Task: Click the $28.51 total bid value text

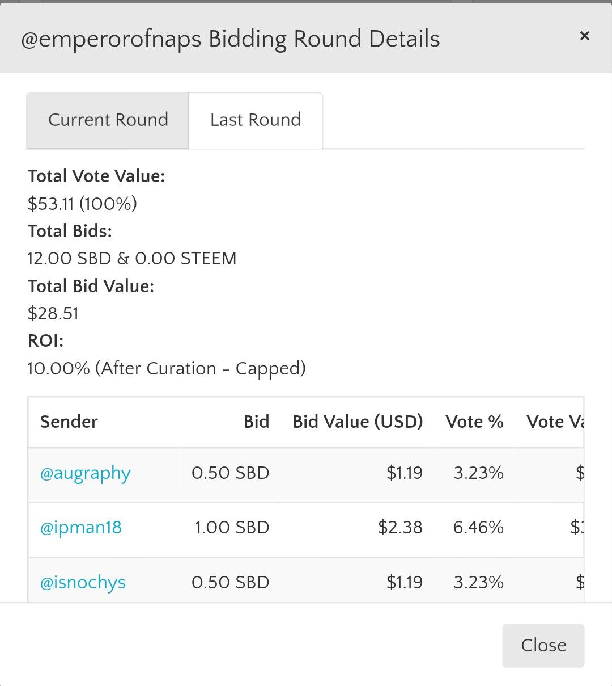Action: point(53,313)
